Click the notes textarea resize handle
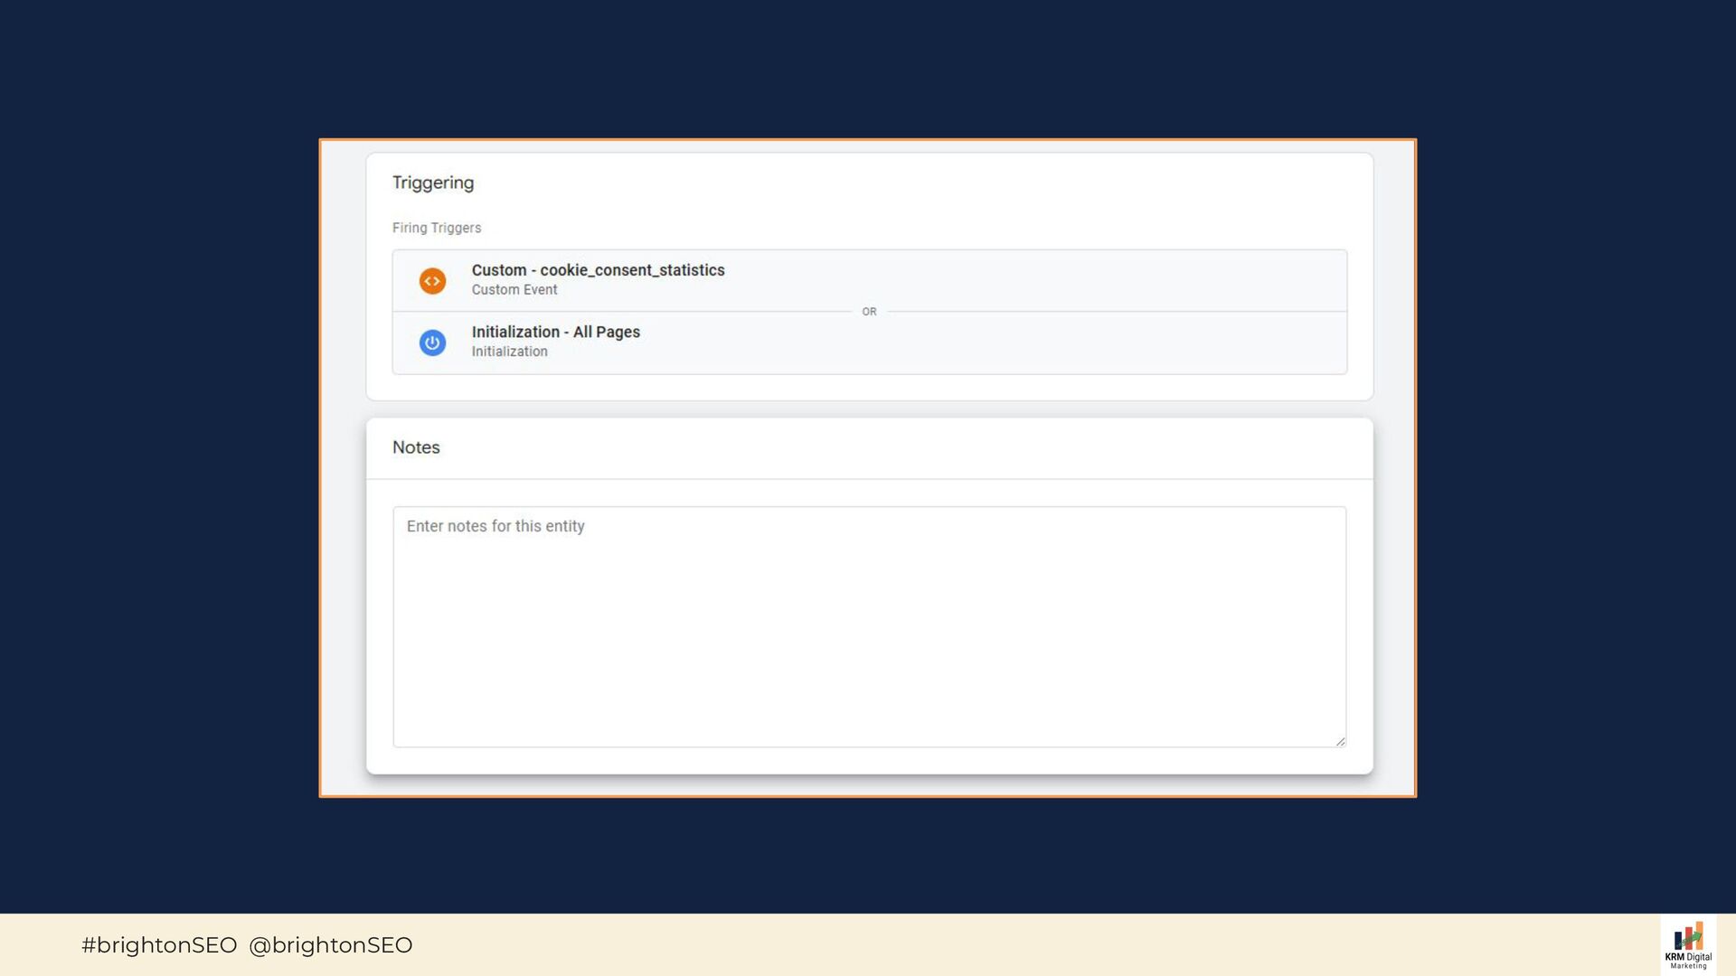Viewport: 1736px width, 976px height. [1340, 741]
